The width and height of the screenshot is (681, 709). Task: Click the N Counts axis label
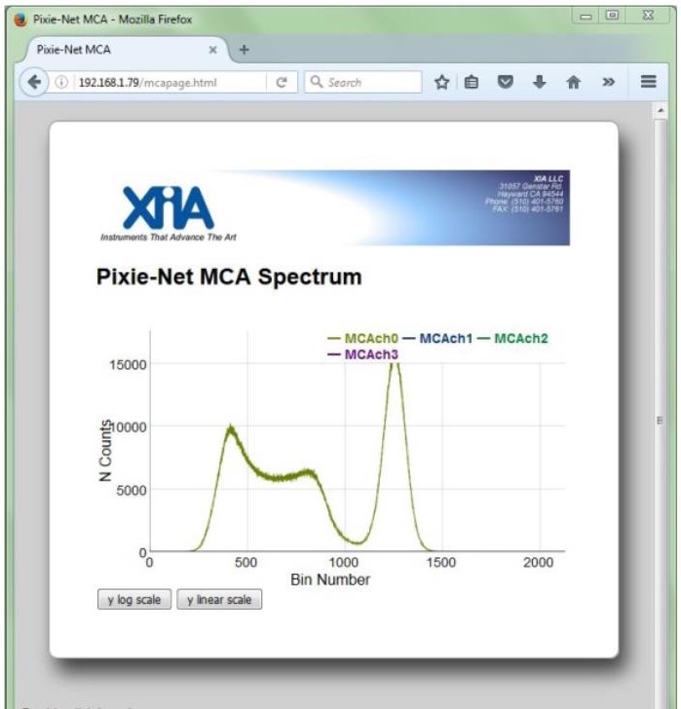(x=105, y=450)
